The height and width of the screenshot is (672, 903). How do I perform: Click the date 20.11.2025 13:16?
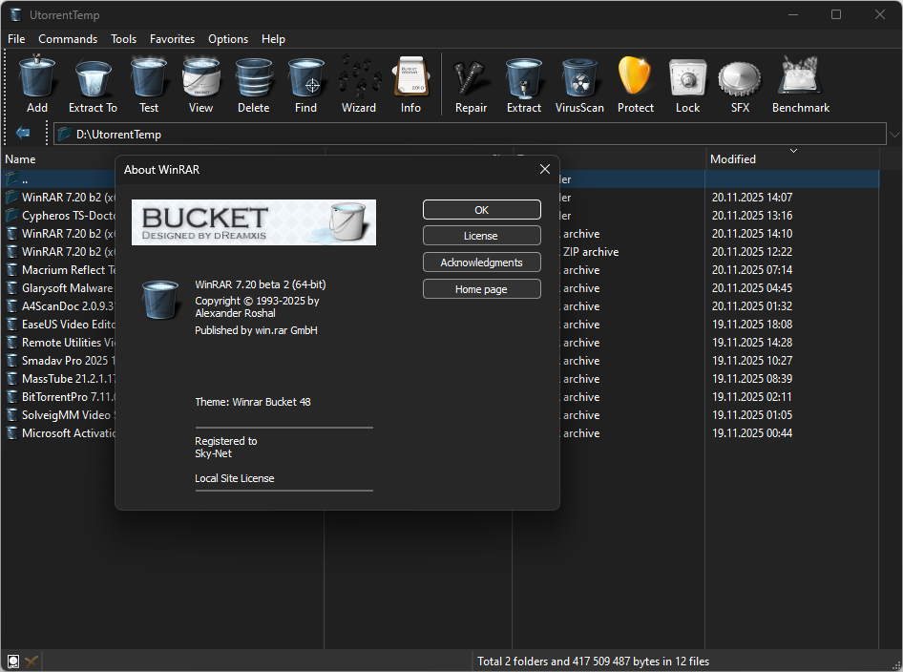(752, 216)
